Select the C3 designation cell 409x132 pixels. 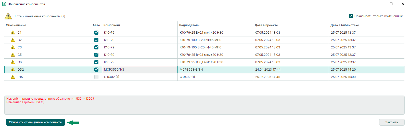coord(47,47)
